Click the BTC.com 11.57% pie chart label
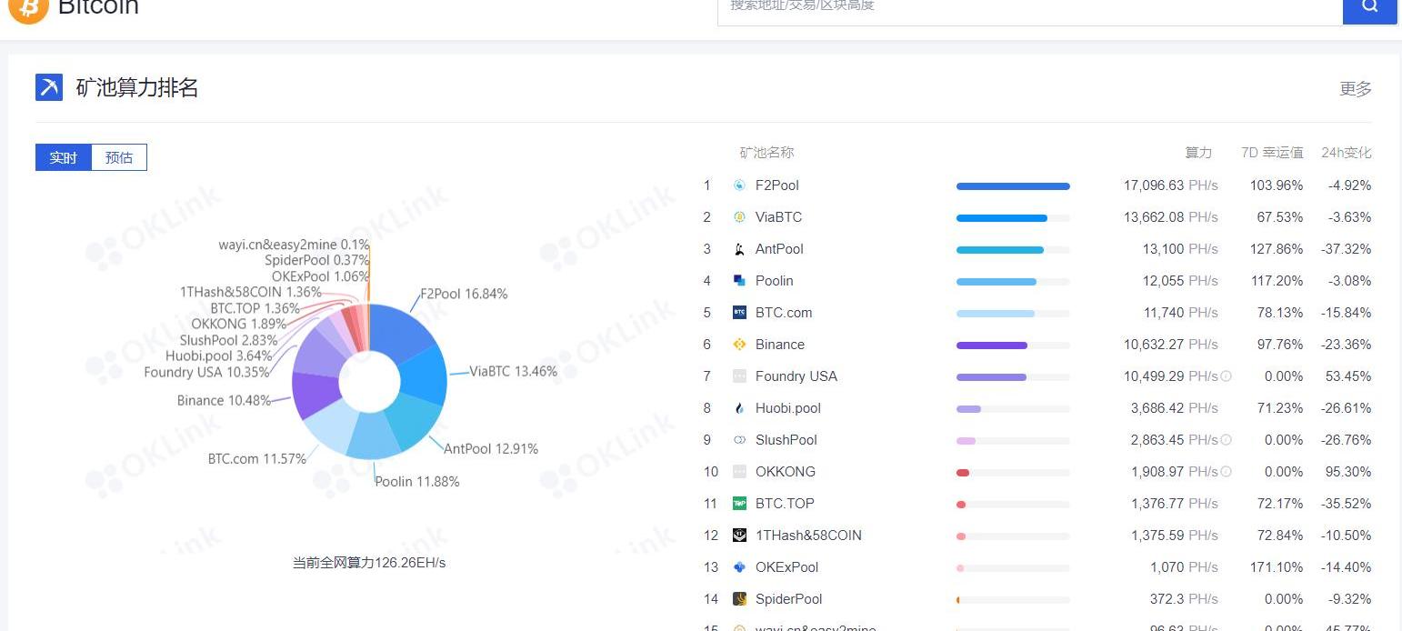Screen dimensions: 1402x631 (x=257, y=458)
